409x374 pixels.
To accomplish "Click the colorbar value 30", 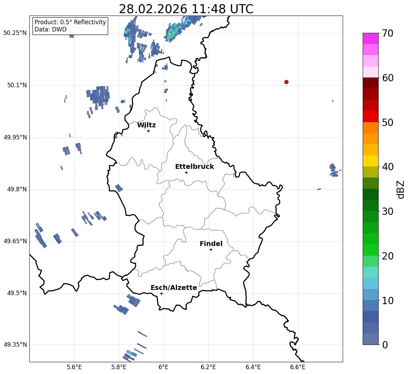I will [x=388, y=211].
